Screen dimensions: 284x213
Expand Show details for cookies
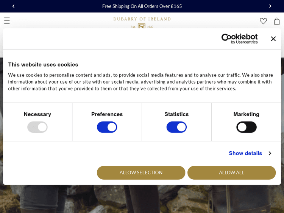click(245, 153)
